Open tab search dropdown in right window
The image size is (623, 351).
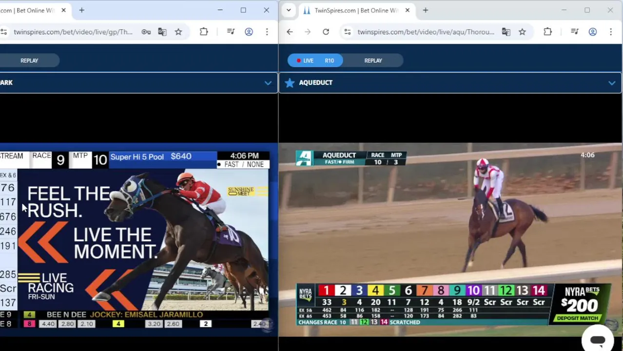click(289, 10)
